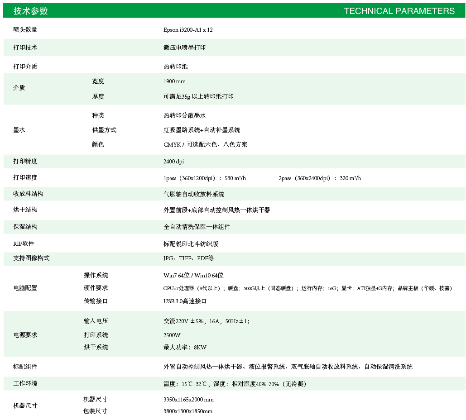Click the value 'USB 3.0高速接口'

[185, 301]
